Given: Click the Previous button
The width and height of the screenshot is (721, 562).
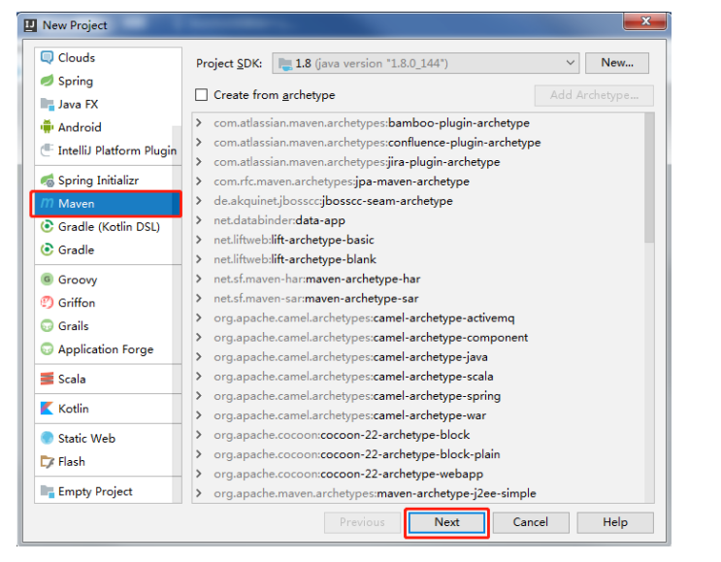Looking at the screenshot, I should pyautogui.click(x=362, y=522).
